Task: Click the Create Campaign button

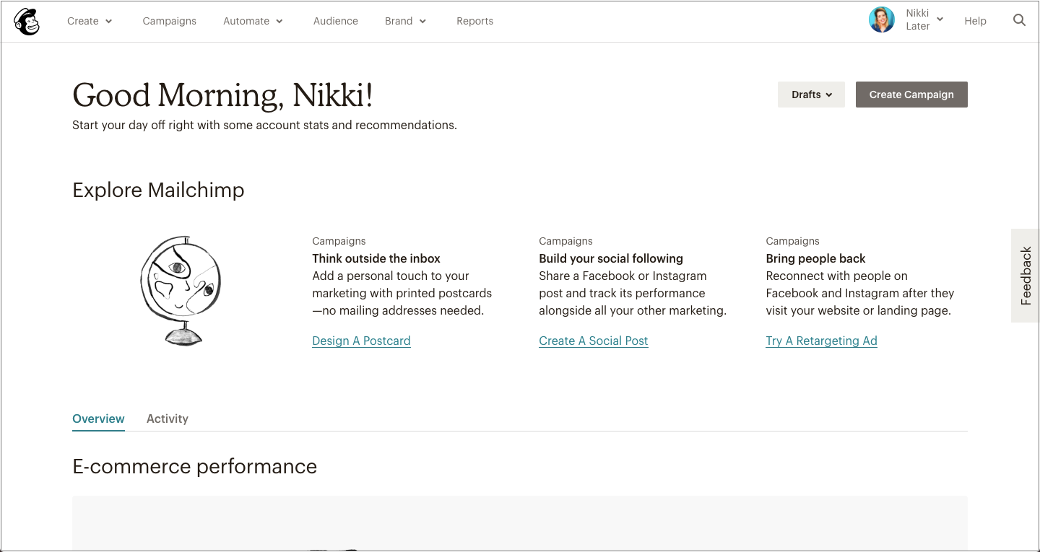Action: [911, 95]
